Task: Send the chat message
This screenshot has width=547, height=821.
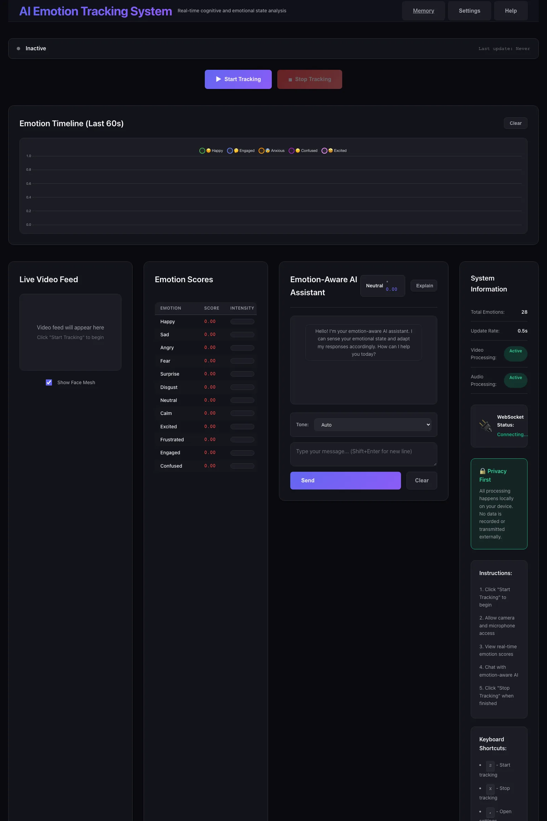Action: coord(345,481)
